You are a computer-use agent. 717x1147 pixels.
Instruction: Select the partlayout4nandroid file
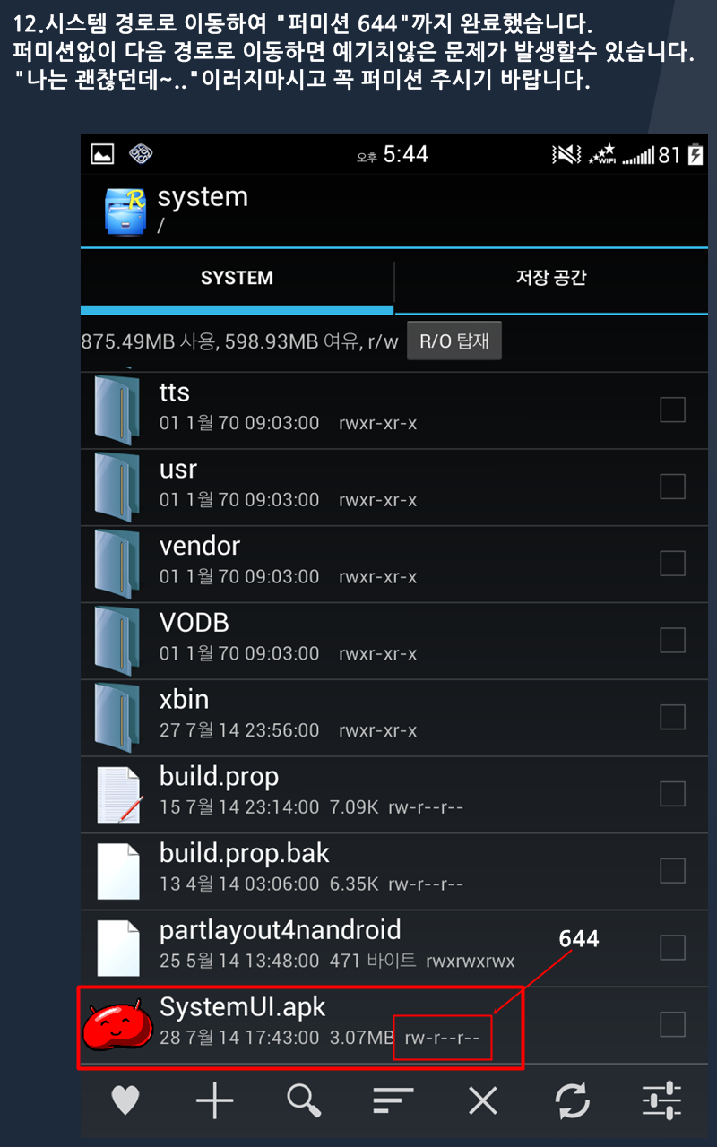click(394, 947)
